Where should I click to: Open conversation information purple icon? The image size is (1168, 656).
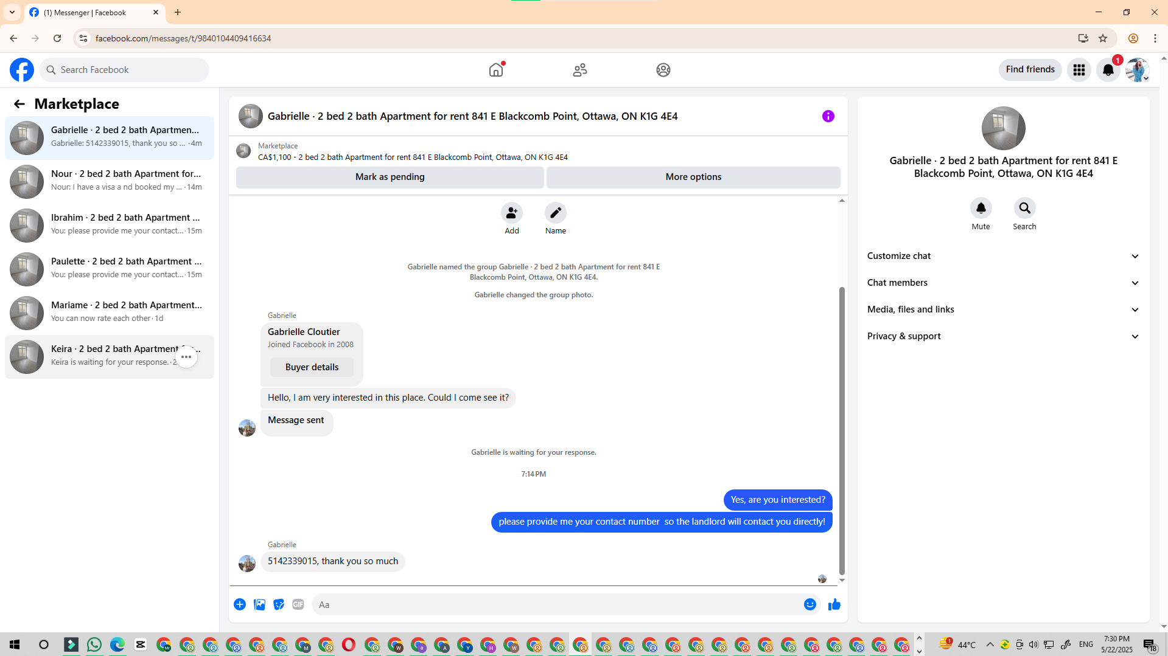[x=828, y=116]
